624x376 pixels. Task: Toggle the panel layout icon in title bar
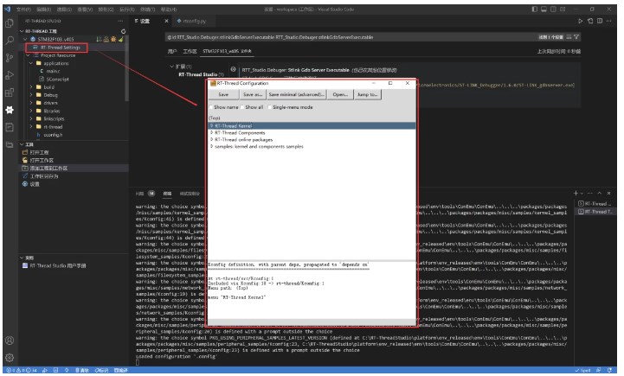(x=544, y=10)
